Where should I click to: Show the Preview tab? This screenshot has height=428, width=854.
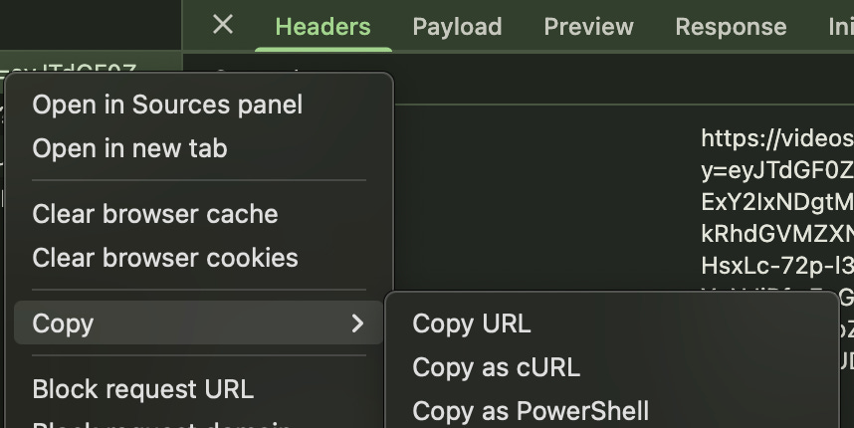(589, 27)
